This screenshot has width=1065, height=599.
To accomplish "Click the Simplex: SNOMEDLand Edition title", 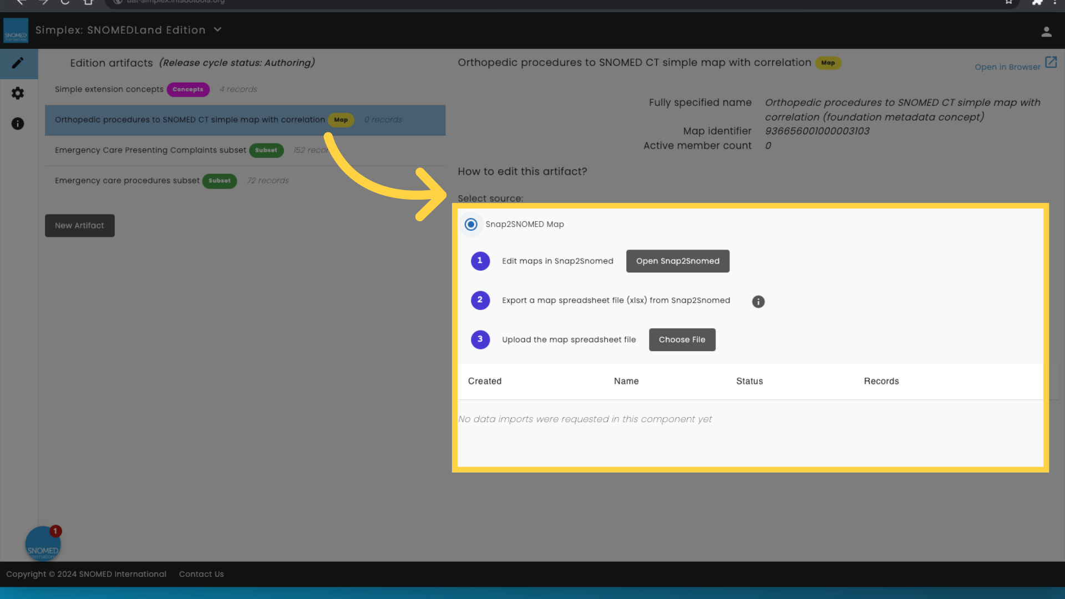I will pos(120,31).
